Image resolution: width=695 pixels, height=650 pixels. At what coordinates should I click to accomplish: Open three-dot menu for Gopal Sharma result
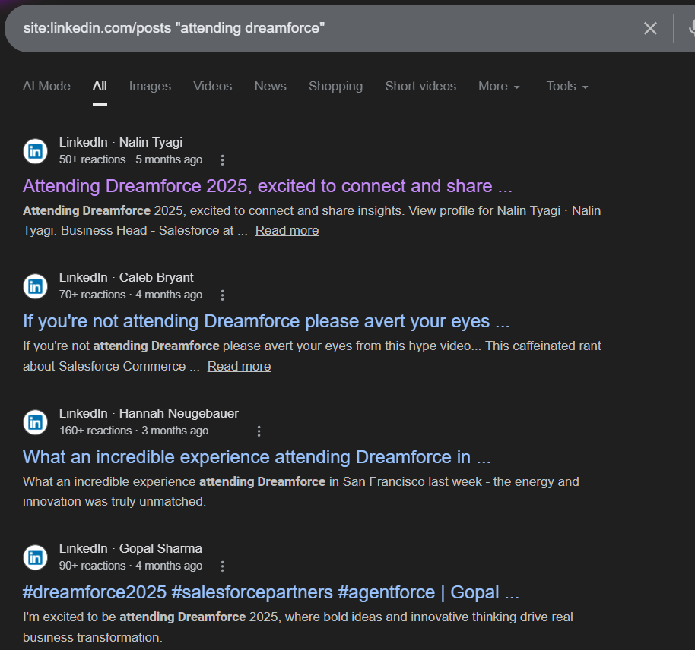pyautogui.click(x=222, y=566)
